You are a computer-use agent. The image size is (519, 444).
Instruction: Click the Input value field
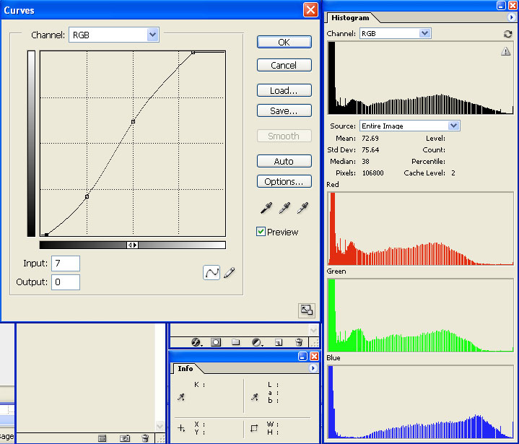pyautogui.click(x=66, y=264)
